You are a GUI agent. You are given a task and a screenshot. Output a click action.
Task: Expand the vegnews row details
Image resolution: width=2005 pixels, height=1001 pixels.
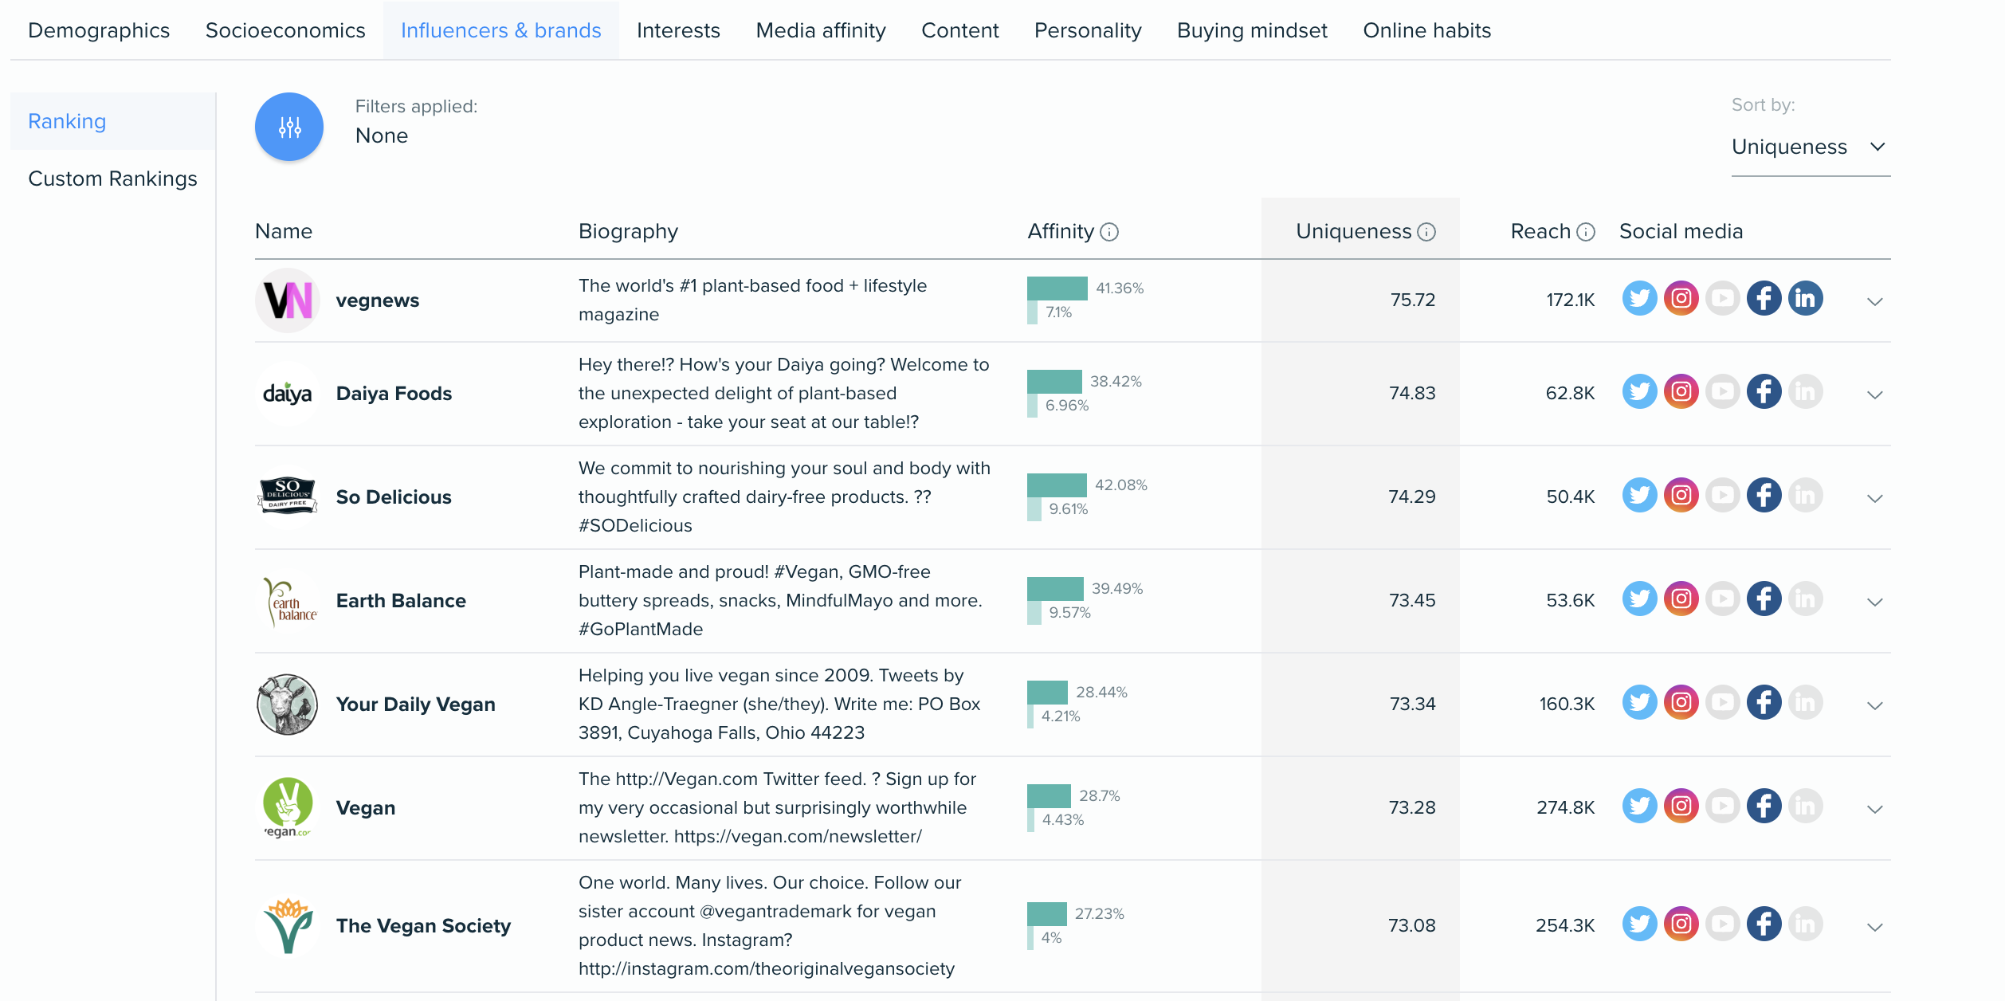pos(1875,301)
